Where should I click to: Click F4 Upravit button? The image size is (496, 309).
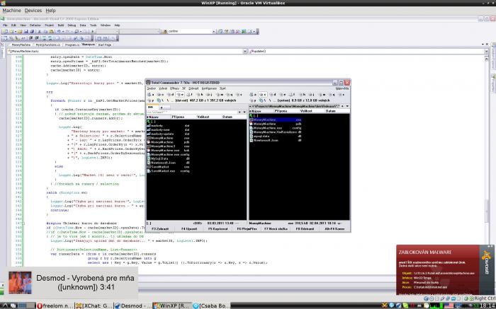click(189, 229)
